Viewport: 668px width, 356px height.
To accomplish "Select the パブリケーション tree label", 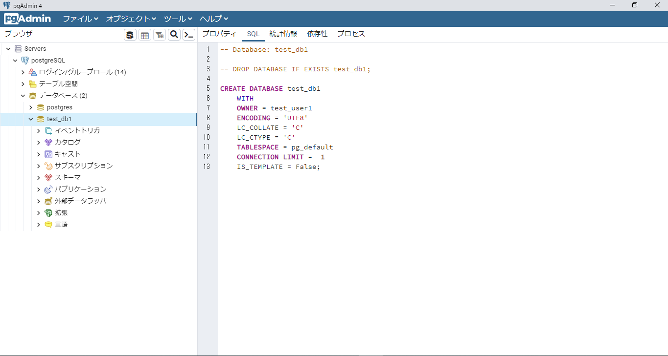I will (80, 189).
